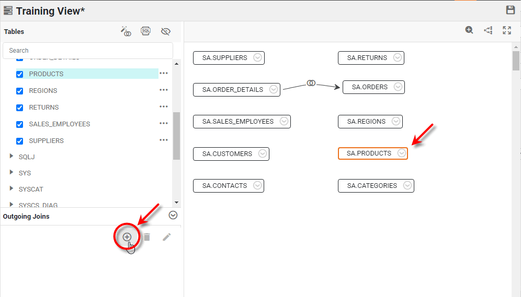Image resolution: width=521 pixels, height=297 pixels.
Task: Click the join symbol between ORDER_DETAILS and ORDERS
Action: 311,83
